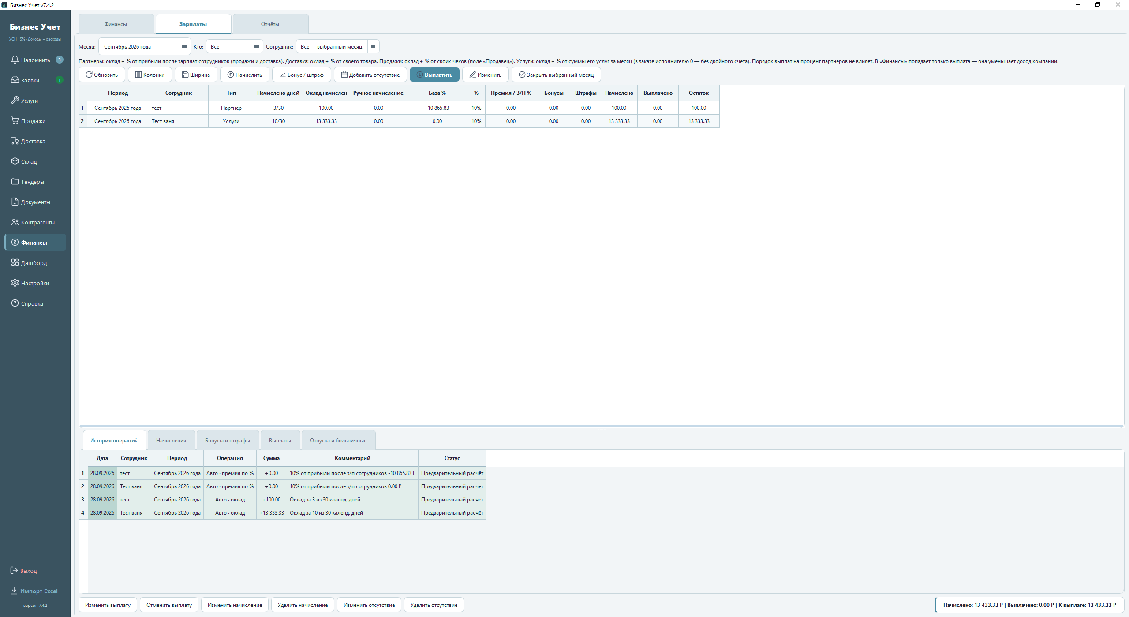Screen dimensions: 1129x617
Task: Open the Услуги wrench icon
Action: click(x=15, y=100)
